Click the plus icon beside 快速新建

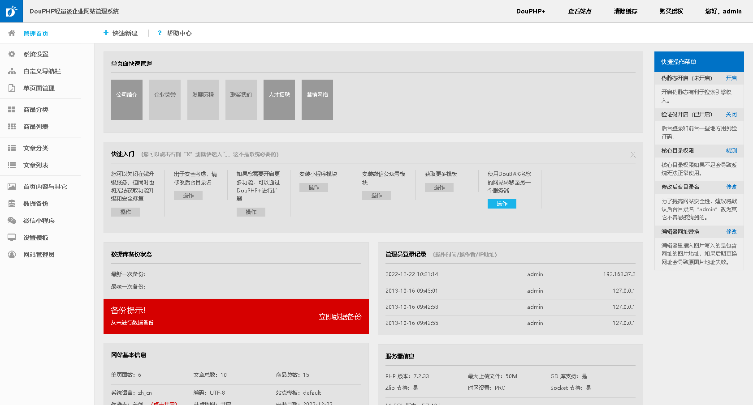106,33
